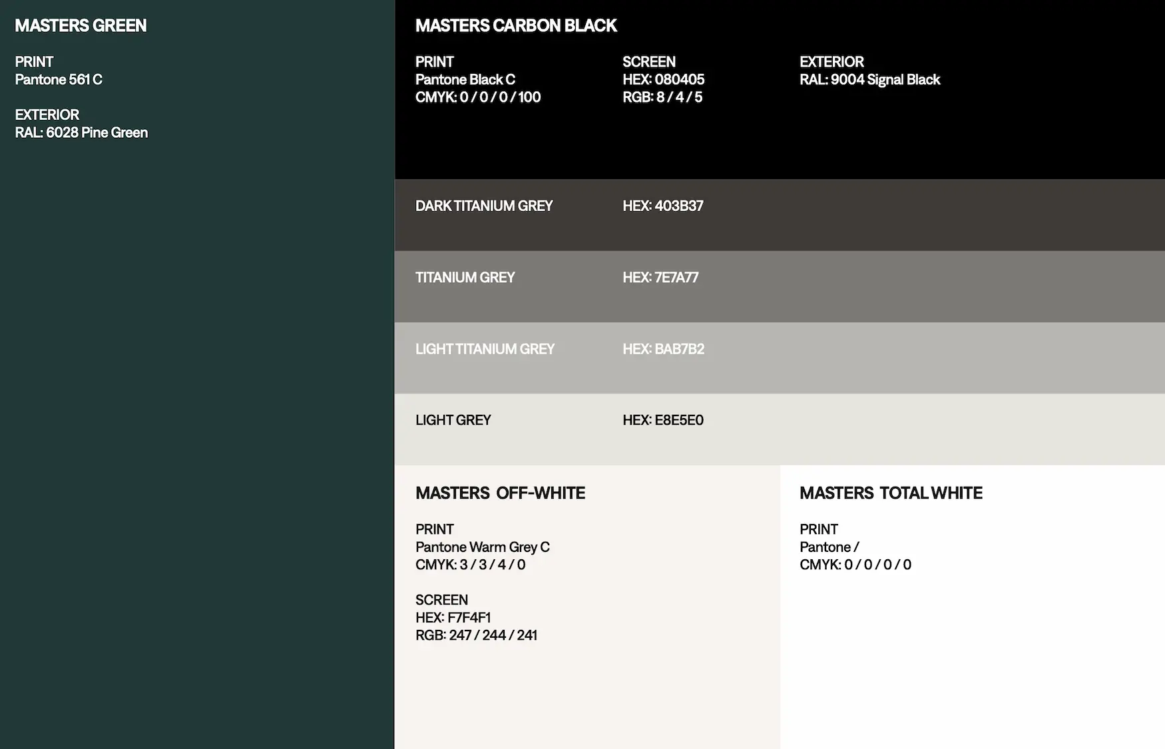Select the HEX: 080405 screen value
This screenshot has height=749, width=1165.
[663, 80]
